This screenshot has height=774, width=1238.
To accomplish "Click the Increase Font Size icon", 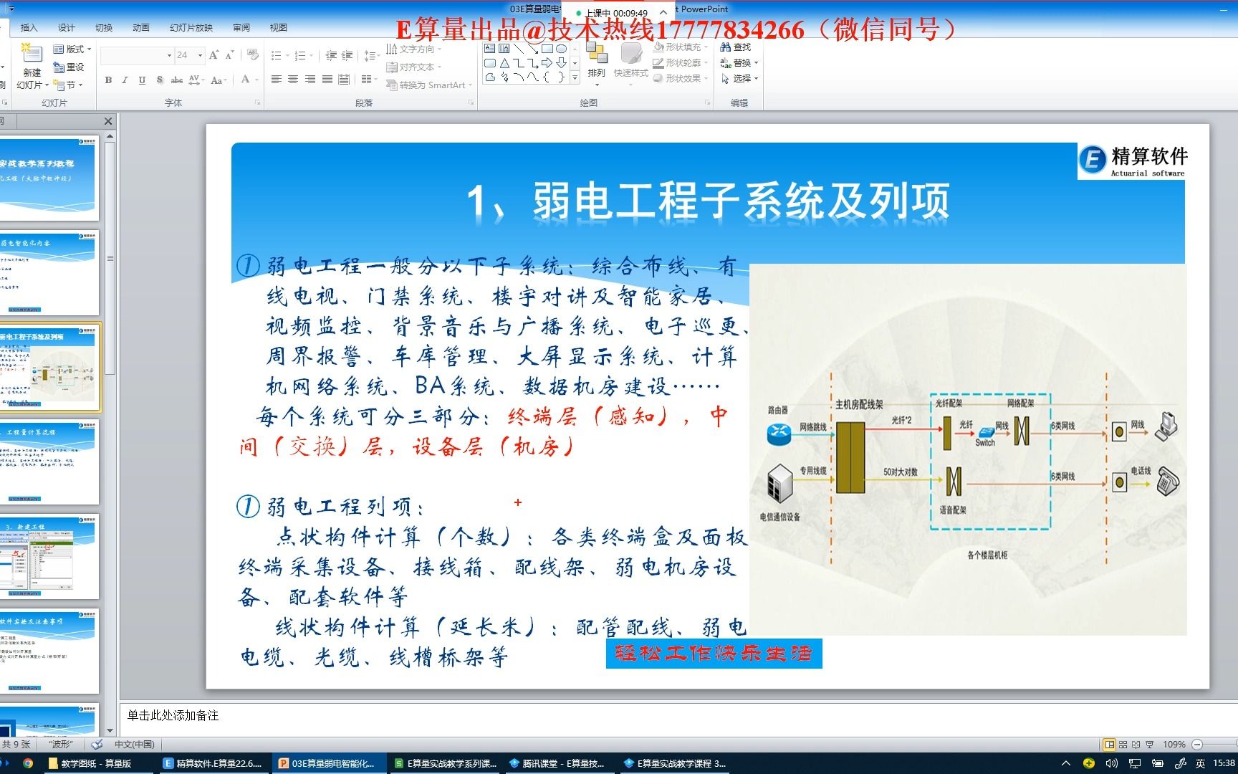I will (213, 54).
